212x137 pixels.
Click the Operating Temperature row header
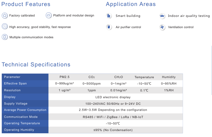click(x=25, y=123)
